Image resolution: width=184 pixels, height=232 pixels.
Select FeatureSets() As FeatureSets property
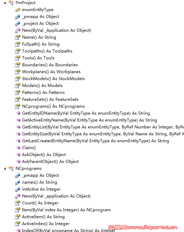pos(50,99)
